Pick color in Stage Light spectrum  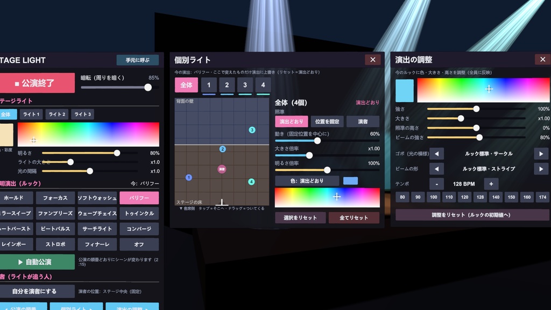tap(88, 135)
